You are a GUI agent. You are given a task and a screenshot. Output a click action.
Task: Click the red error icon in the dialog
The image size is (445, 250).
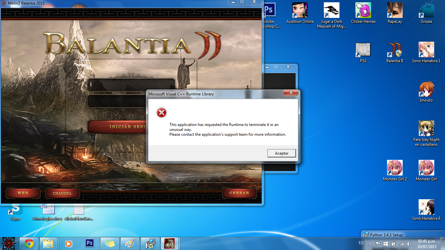161,113
